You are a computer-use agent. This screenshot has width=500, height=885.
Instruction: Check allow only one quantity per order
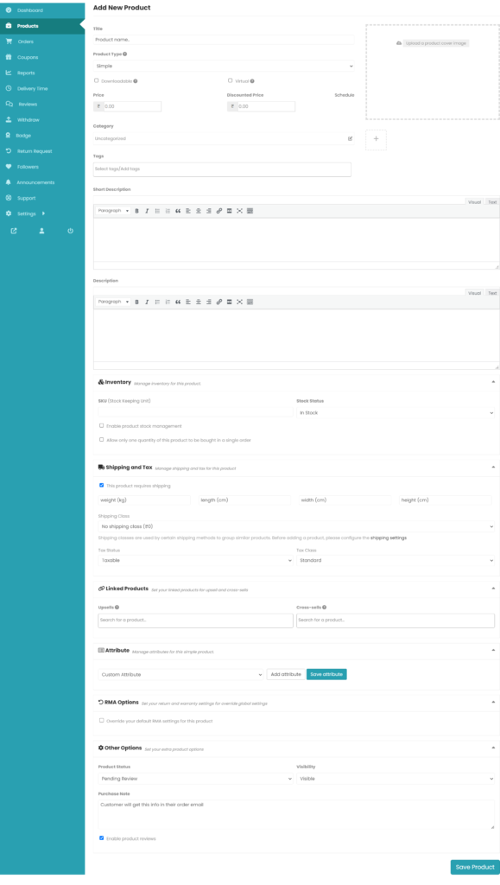pyautogui.click(x=101, y=440)
